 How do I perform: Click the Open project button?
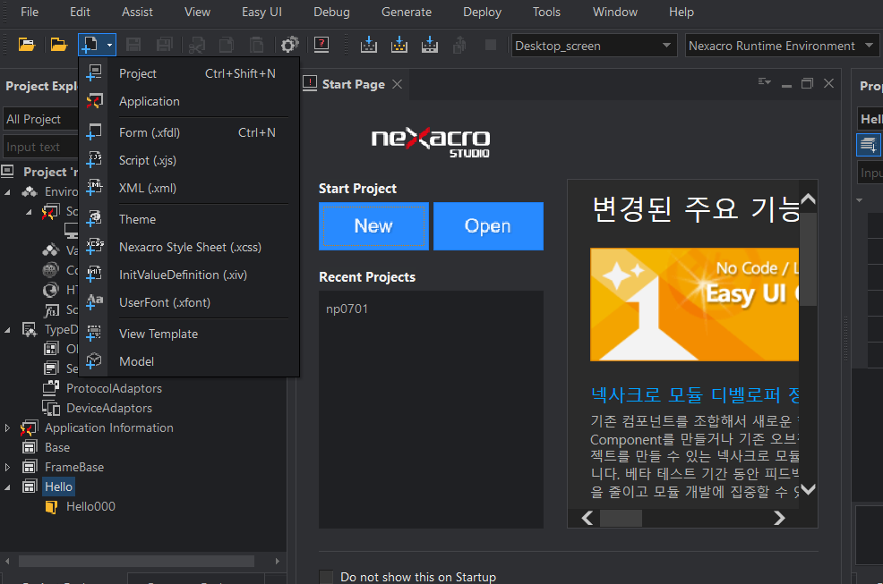coord(488,226)
